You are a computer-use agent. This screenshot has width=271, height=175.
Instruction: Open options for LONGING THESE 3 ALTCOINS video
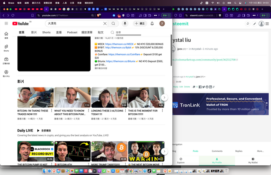(x=125, y=110)
